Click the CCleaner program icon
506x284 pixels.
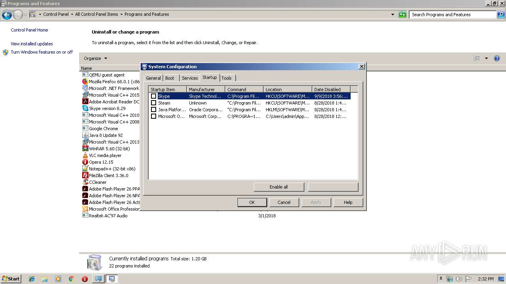[x=85, y=182]
